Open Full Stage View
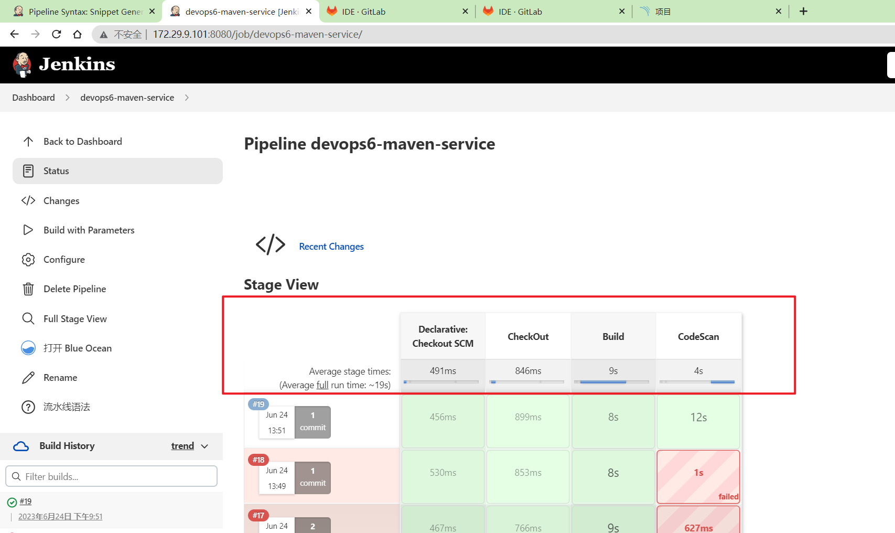 click(117, 318)
